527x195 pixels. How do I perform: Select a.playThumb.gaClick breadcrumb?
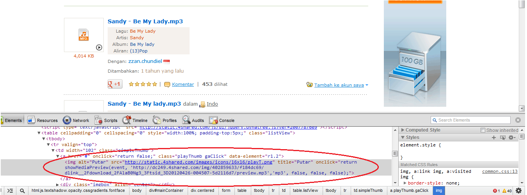[x=409, y=191]
